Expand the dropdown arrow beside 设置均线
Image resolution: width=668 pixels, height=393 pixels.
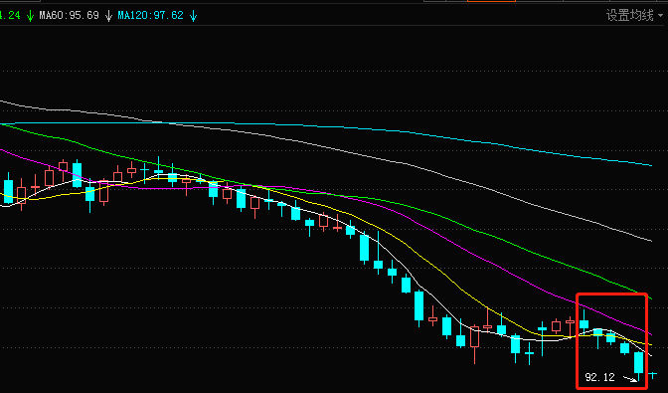coord(661,16)
